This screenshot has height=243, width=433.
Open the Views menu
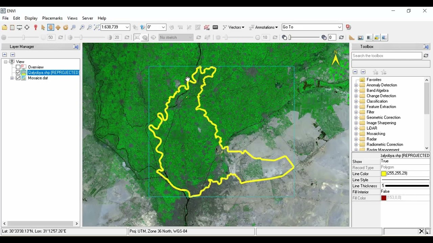coord(72,18)
